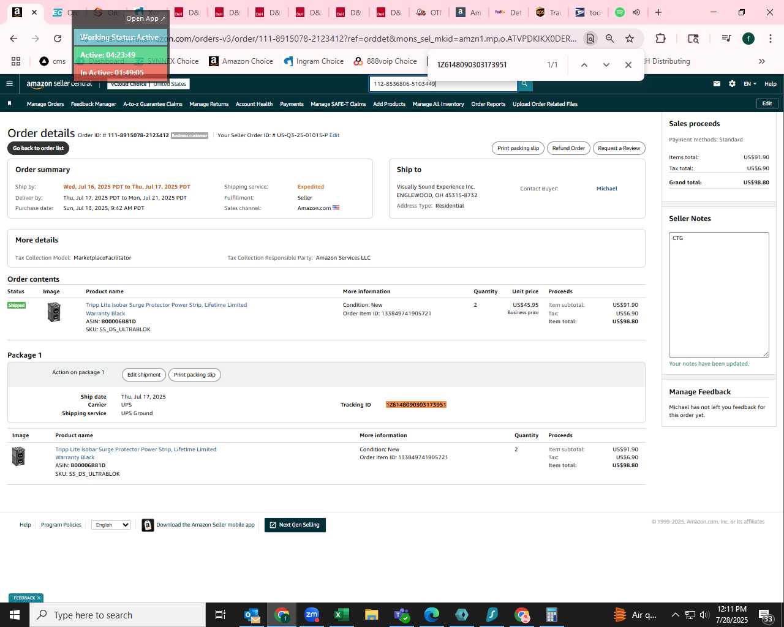The image size is (784, 627).
Task: Open the Chrome extensions puzzle icon
Action: point(660,39)
